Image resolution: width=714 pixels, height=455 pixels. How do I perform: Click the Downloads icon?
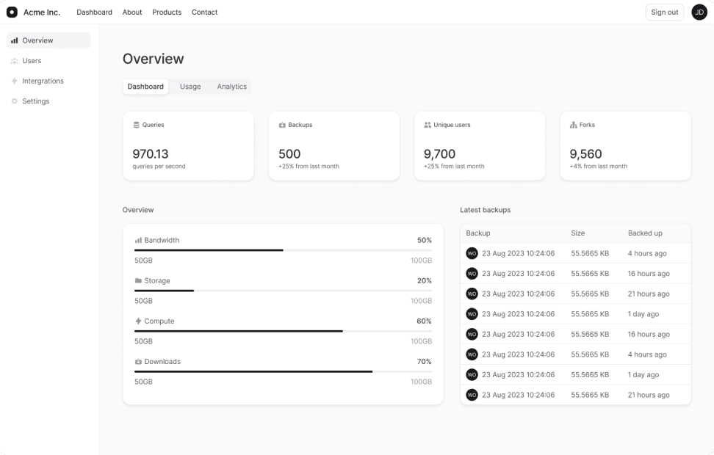point(138,362)
